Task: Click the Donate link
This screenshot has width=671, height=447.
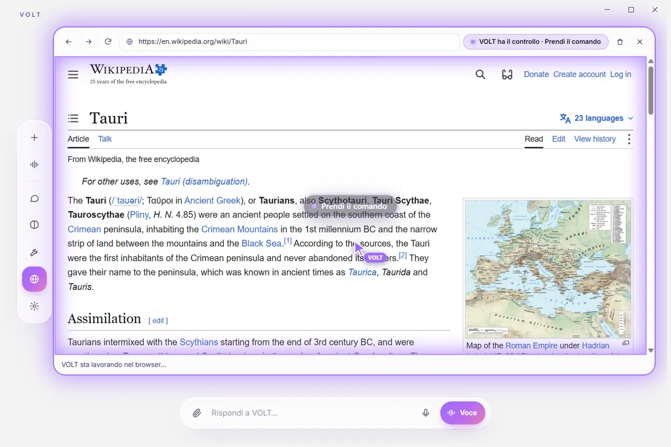Action: 536,74
